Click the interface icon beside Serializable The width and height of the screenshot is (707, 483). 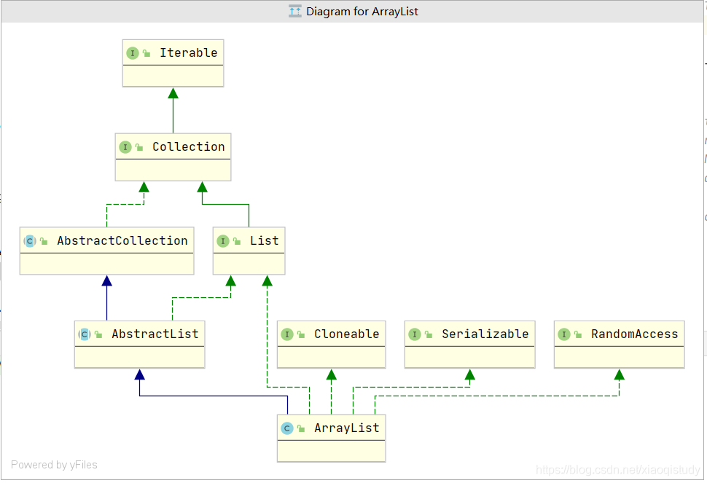pyautogui.click(x=415, y=334)
